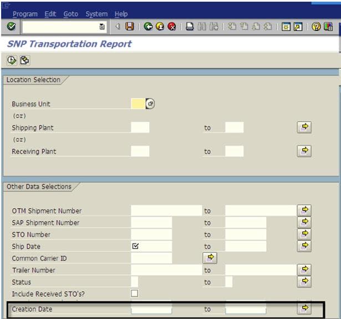Click the SAP Shipment Number to field

(246, 222)
